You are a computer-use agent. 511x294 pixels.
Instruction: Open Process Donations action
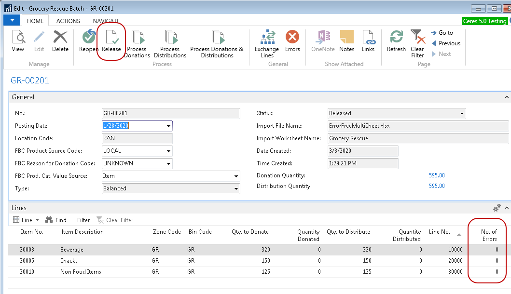(x=137, y=43)
